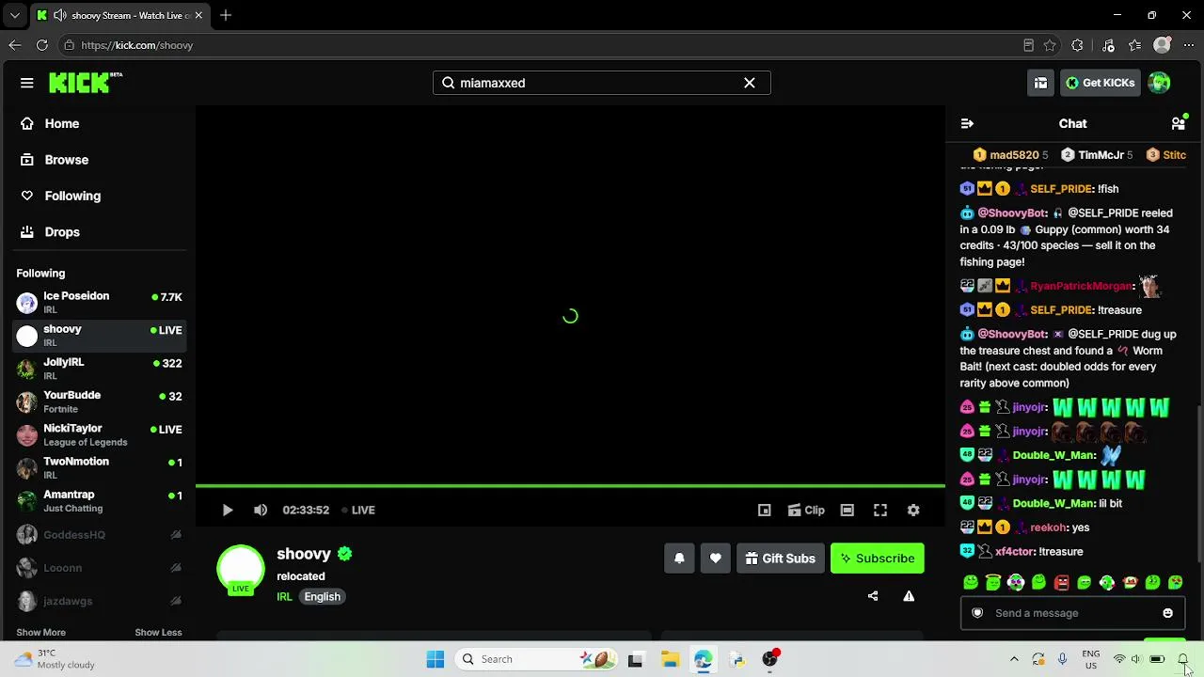Jump to LIVE in the player
Screen dimensions: 1204x677
[x=358, y=510]
